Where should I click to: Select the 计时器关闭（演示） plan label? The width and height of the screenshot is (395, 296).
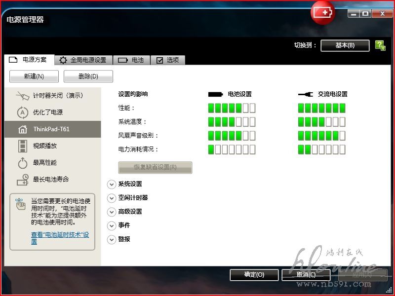click(x=58, y=96)
